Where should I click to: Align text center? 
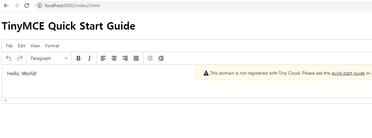(x=114, y=58)
